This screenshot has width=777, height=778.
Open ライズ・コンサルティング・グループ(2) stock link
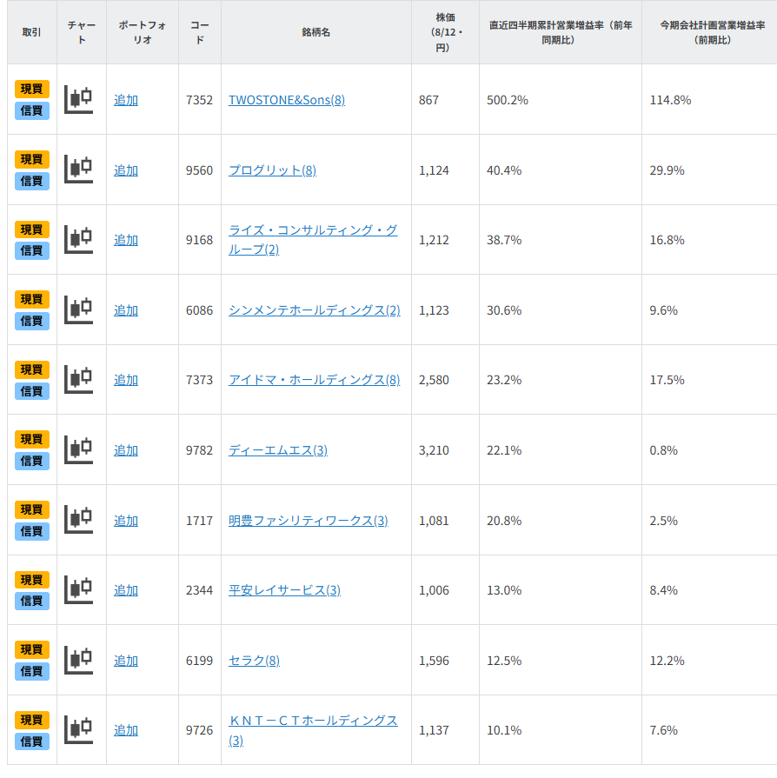coord(313,240)
